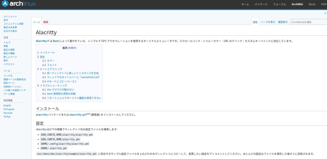Viewport: 327px width, 159px height.
Task: Open 貢献 in the sidebar
Action: pyautogui.click(x=6, y=46)
